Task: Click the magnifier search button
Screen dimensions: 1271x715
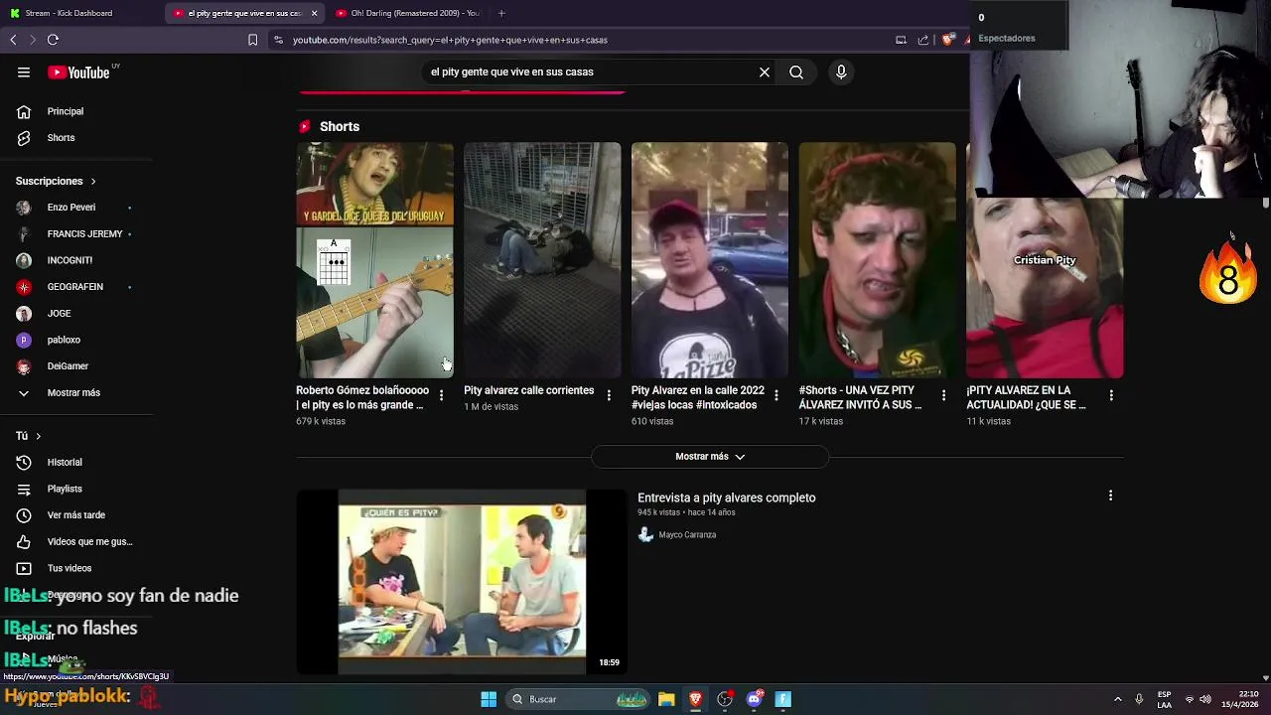Action: 796,71
